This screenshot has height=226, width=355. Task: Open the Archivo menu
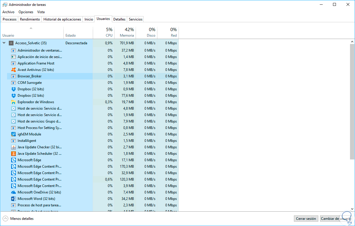[8, 12]
